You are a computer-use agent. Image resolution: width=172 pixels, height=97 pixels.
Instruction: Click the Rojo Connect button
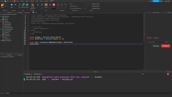[166, 46]
